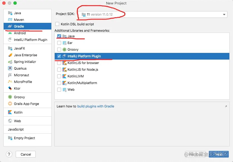Uncheck the Java framework checkbox
Viewport: 233px width, 162px height.
click(x=59, y=36)
